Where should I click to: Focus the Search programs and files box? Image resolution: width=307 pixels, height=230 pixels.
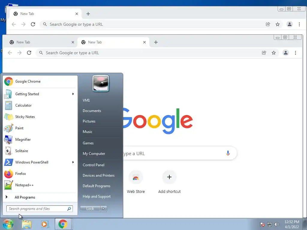pyautogui.click(x=40, y=209)
